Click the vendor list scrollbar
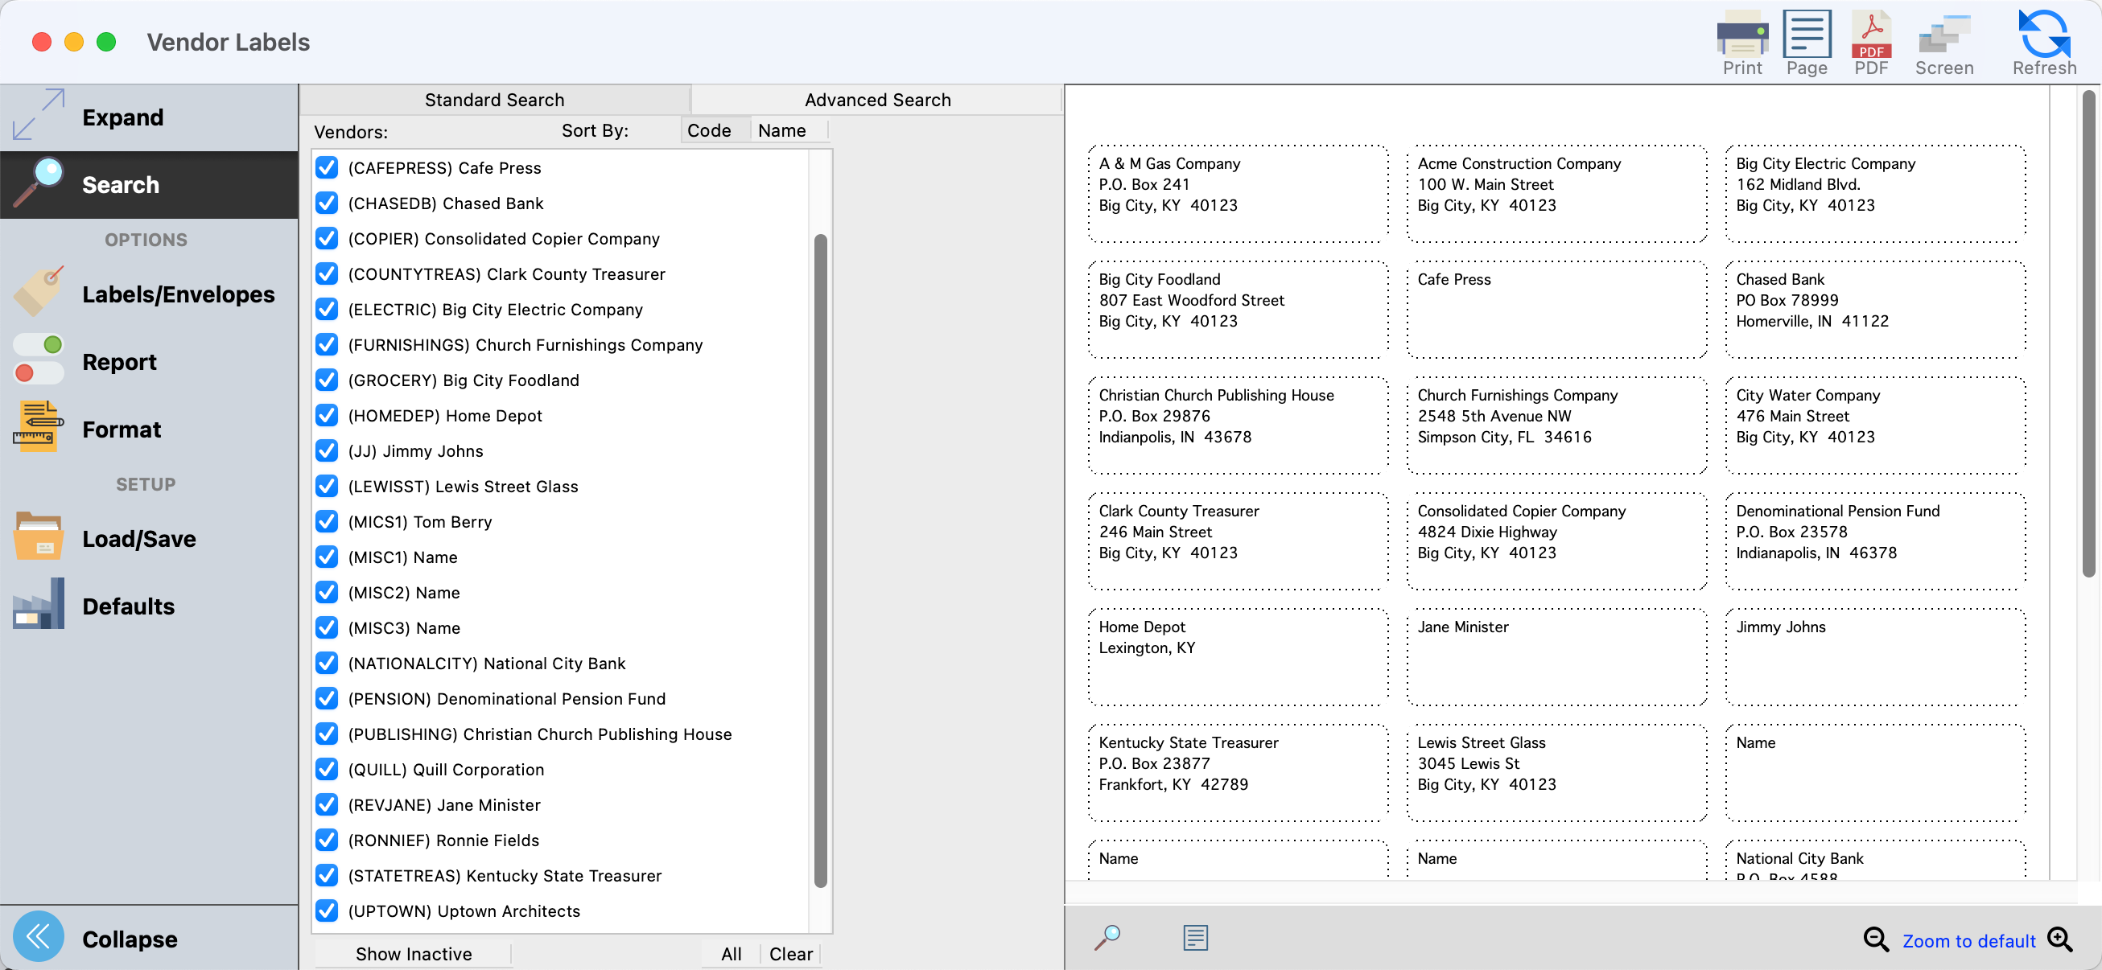 pos(820,561)
